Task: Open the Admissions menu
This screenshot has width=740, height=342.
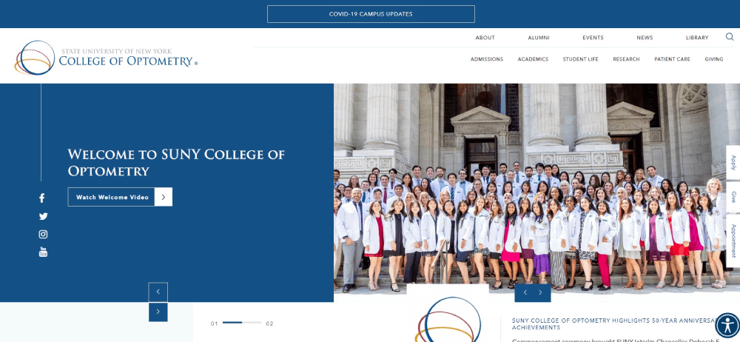Action: 487,59
